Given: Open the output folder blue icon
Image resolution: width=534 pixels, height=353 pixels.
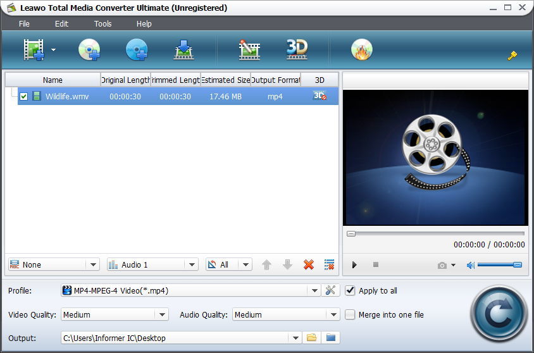Looking at the screenshot, I should pos(331,338).
